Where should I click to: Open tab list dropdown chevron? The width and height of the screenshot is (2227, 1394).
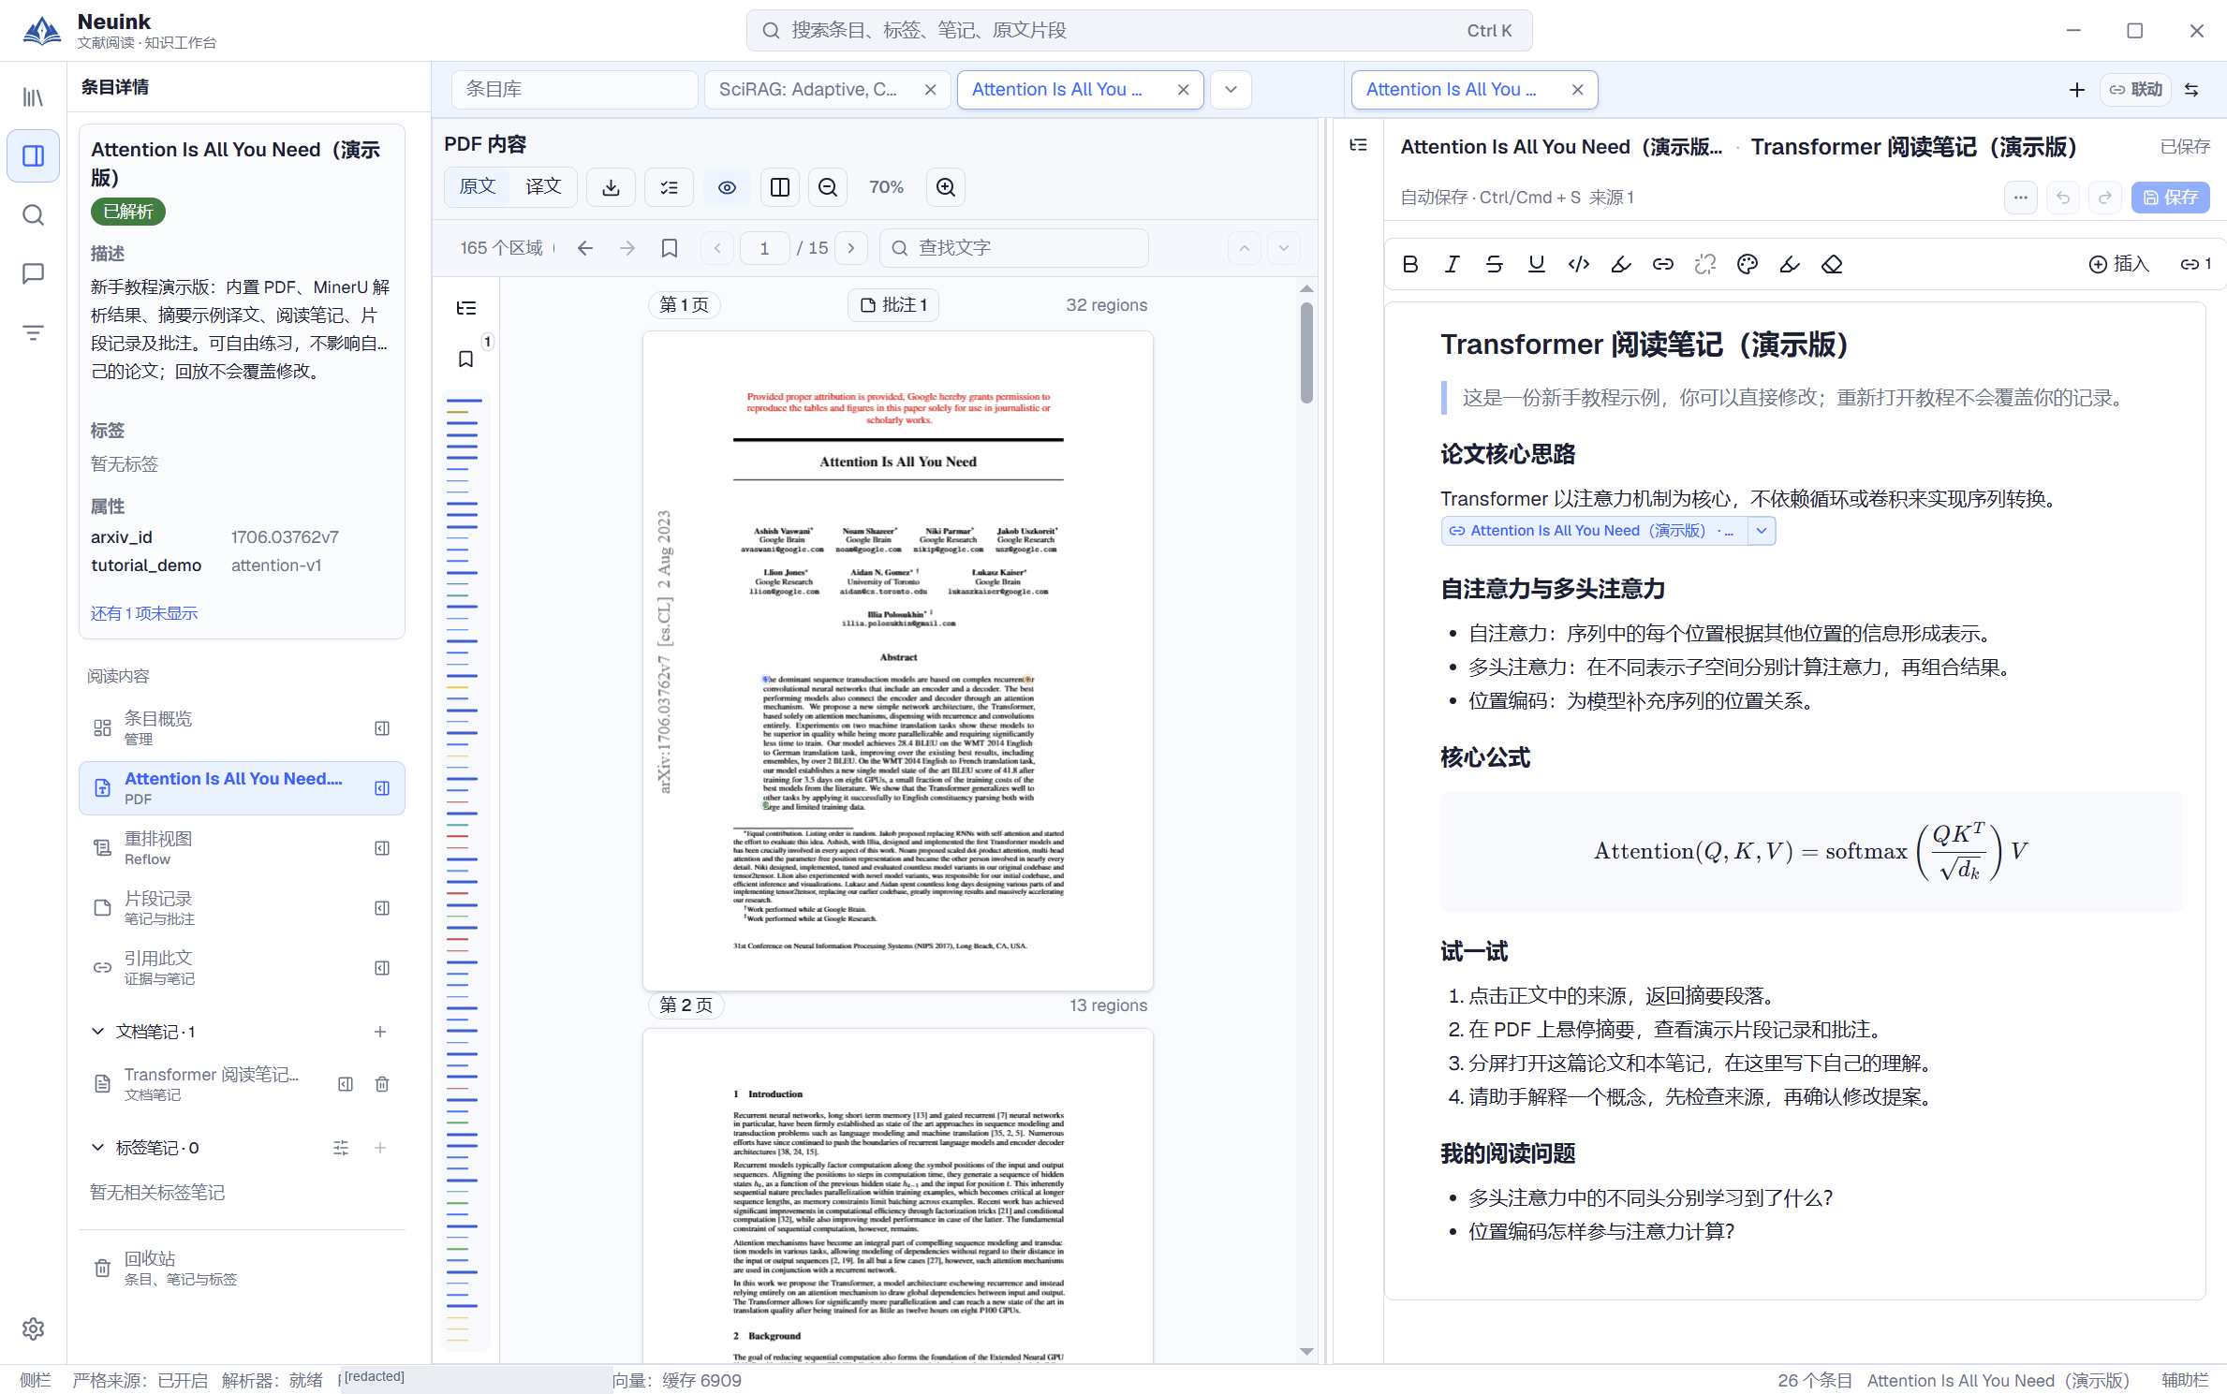pos(1231,90)
